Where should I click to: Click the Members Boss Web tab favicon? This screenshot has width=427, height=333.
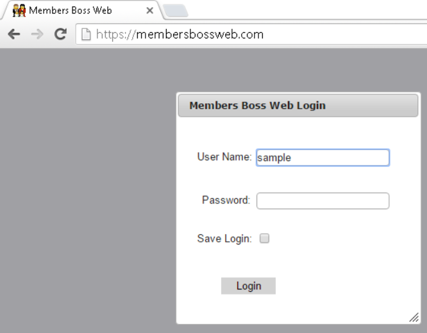19,10
